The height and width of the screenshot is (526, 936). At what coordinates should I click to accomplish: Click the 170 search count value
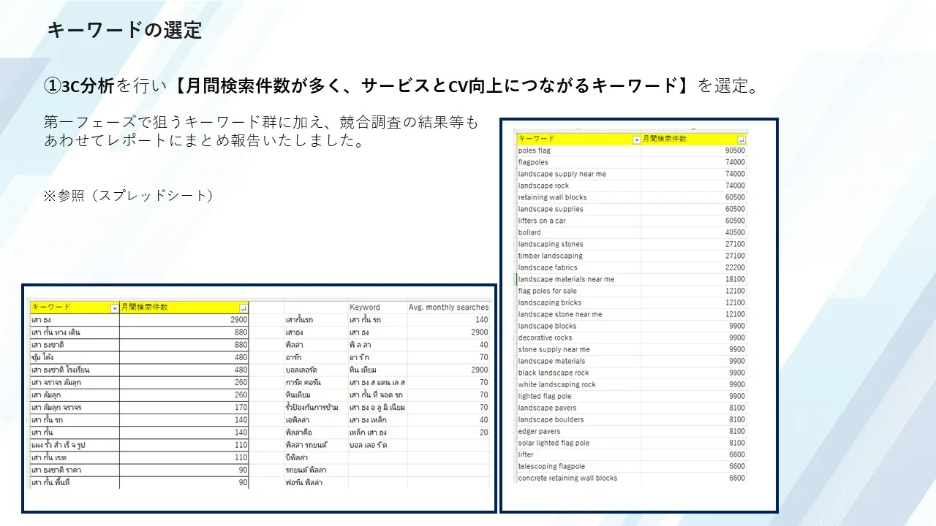pyautogui.click(x=241, y=407)
